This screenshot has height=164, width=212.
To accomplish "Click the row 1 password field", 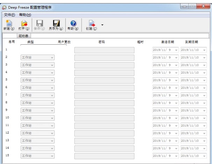I will (x=104, y=50).
